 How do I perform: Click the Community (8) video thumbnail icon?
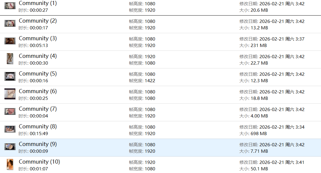click(10, 129)
